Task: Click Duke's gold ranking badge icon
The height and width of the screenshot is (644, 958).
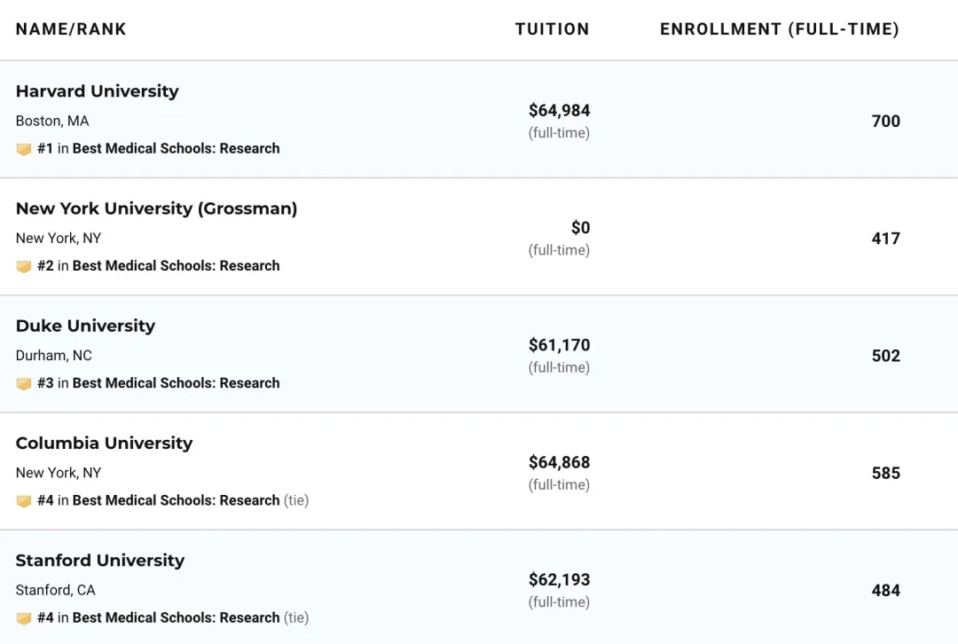Action: [24, 384]
